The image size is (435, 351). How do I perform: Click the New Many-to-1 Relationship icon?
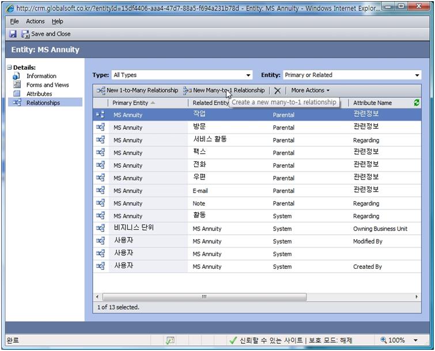187,90
